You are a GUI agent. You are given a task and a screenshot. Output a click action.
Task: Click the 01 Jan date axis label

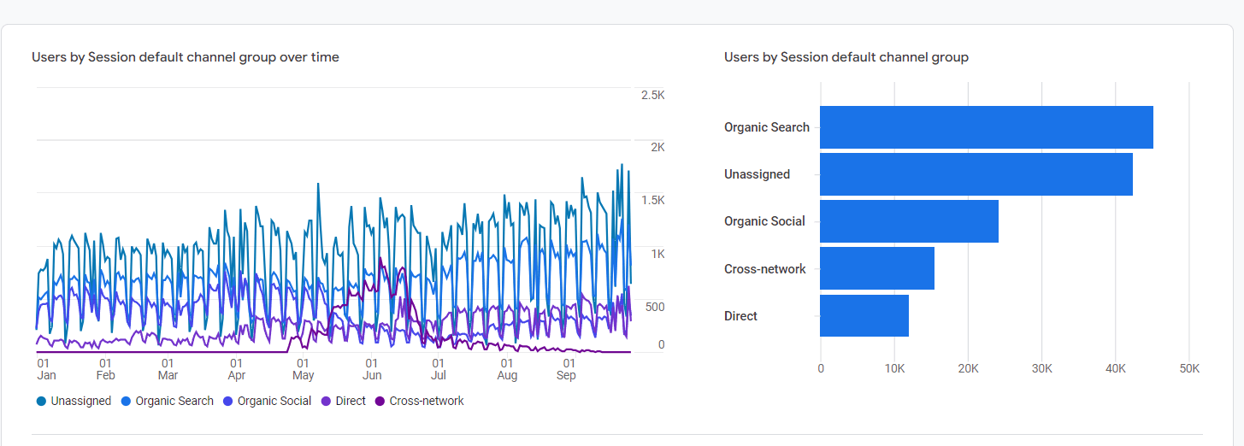point(46,369)
